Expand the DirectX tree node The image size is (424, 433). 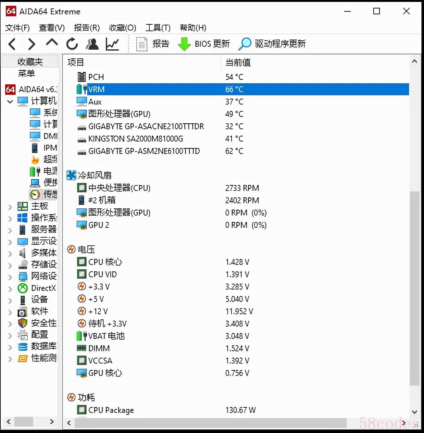tap(10, 289)
